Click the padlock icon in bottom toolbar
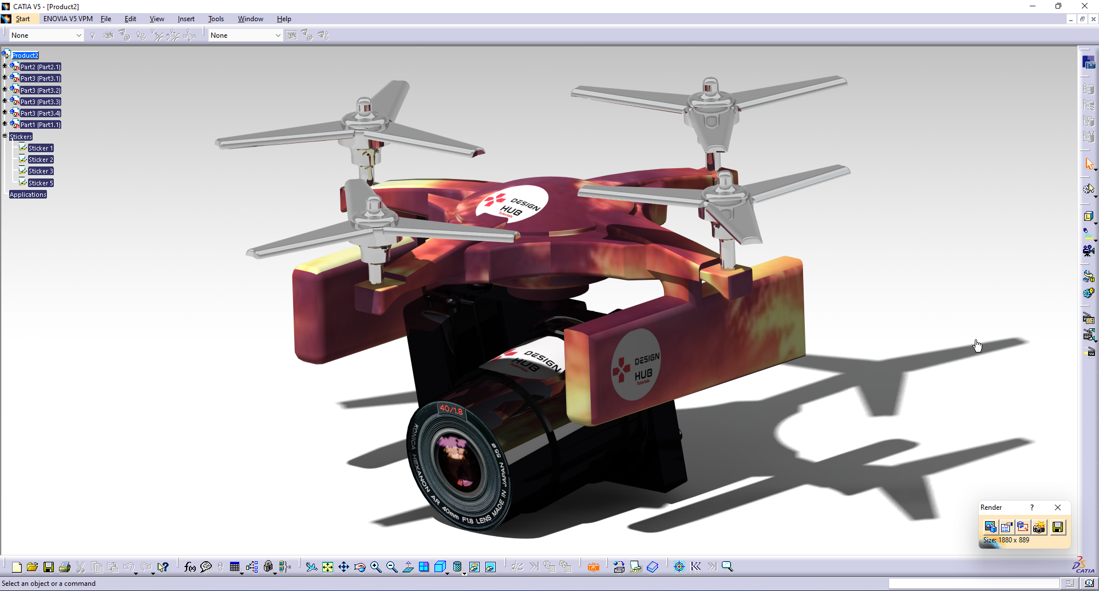The image size is (1099, 591). point(268,567)
